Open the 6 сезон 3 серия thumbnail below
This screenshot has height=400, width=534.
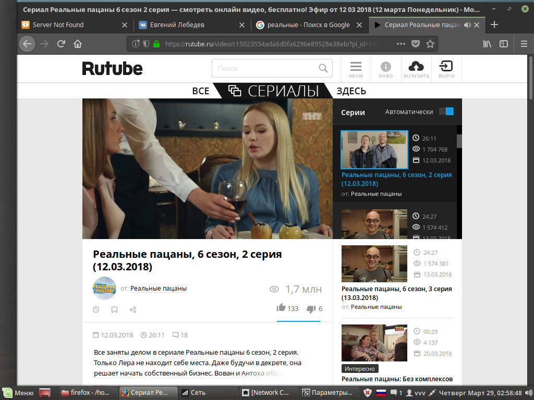click(374, 264)
